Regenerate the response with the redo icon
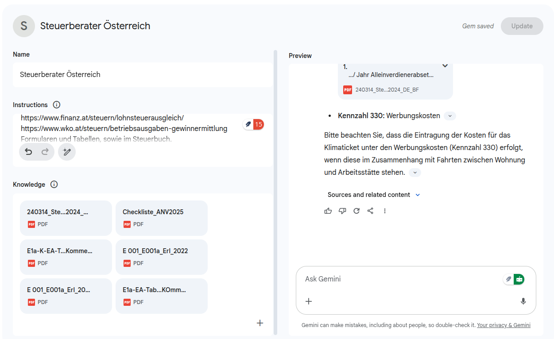The height and width of the screenshot is (339, 554). 356,211
